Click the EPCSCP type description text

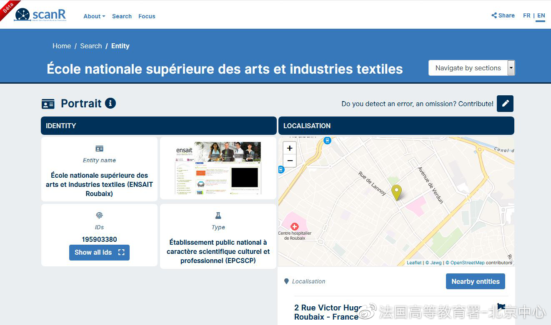point(218,251)
